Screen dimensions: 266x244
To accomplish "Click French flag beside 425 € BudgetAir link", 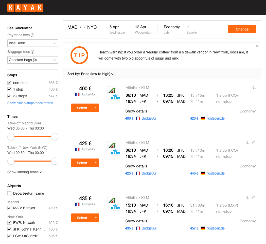I will point(138,173).
